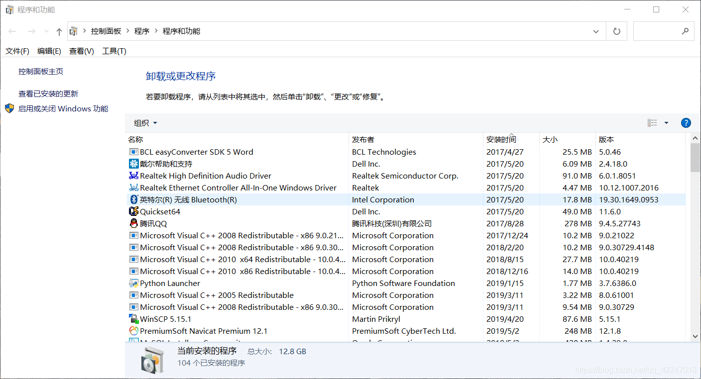Viewport: 701px width, 379px height.
Task: Sort by the 版本 column header
Action: [x=641, y=140]
